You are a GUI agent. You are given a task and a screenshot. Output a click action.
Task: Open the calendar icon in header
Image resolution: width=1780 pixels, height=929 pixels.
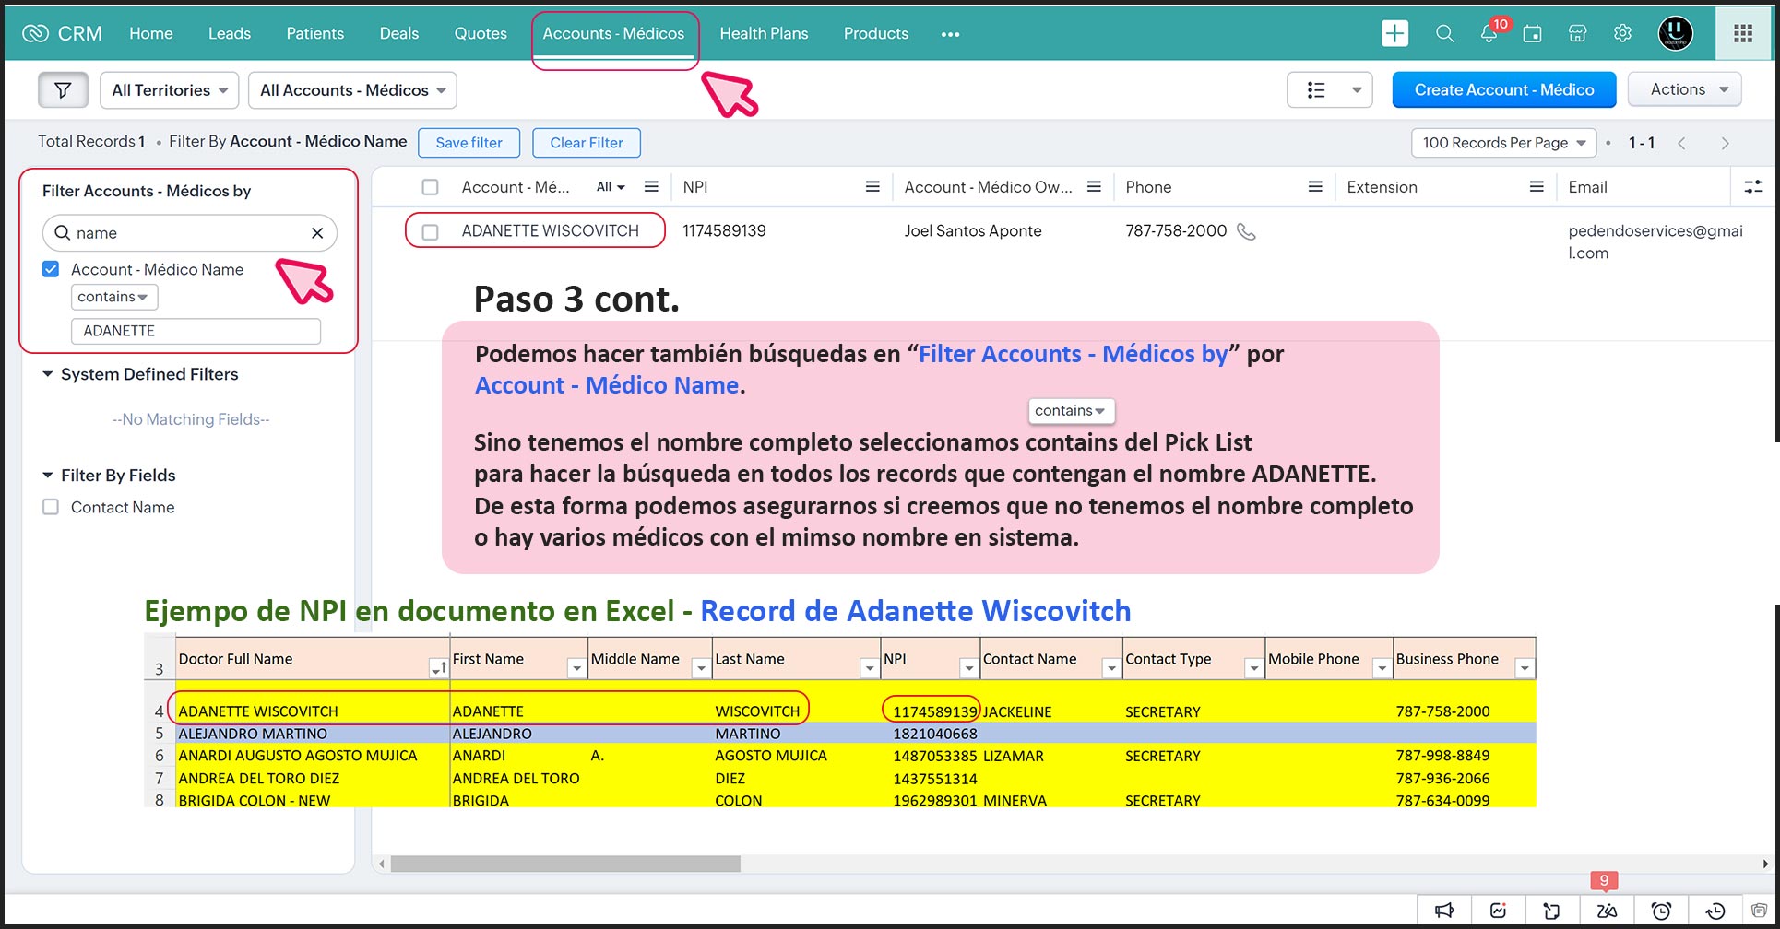point(1532,34)
